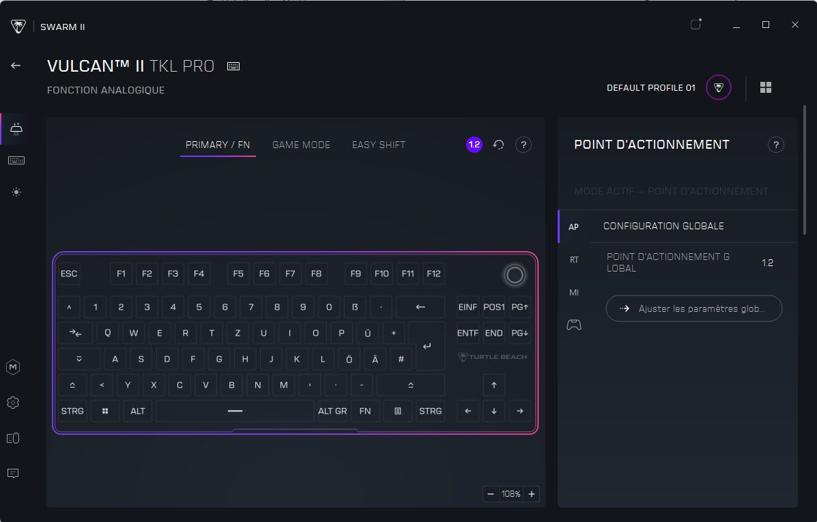
Task: Open the lighting settings sidebar icon
Action: coord(16,192)
